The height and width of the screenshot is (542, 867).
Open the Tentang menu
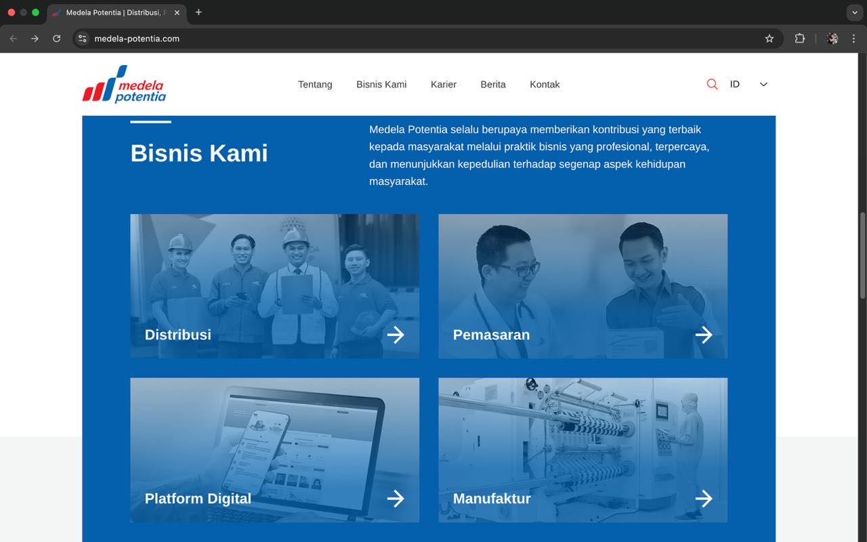315,85
